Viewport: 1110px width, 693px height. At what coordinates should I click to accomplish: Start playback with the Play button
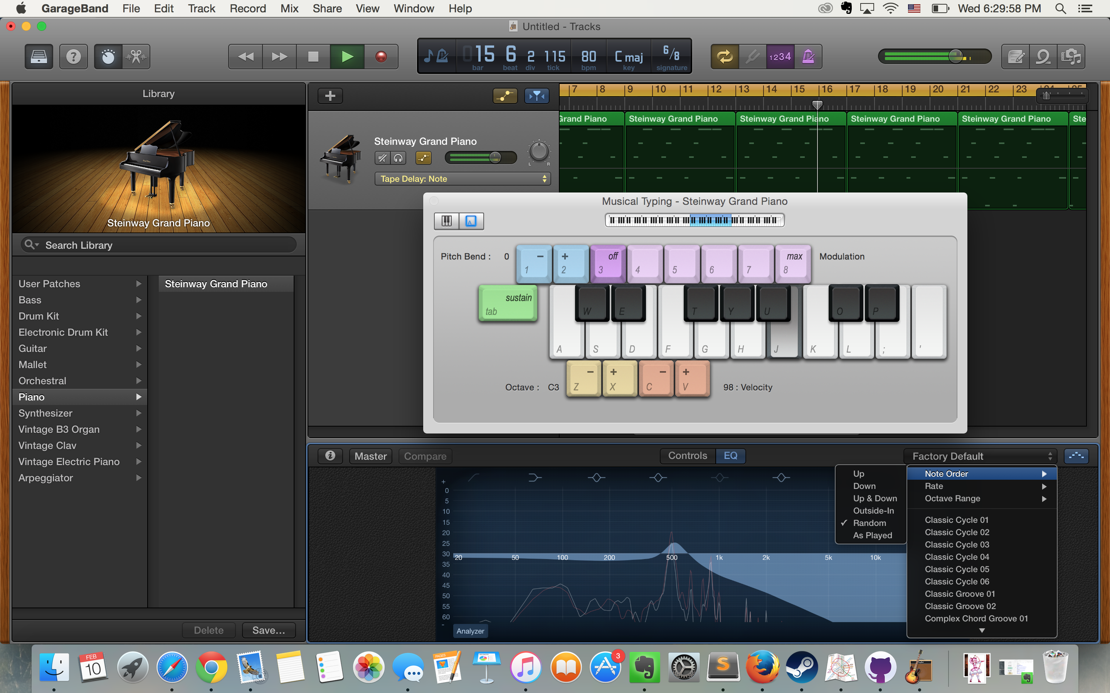click(347, 57)
